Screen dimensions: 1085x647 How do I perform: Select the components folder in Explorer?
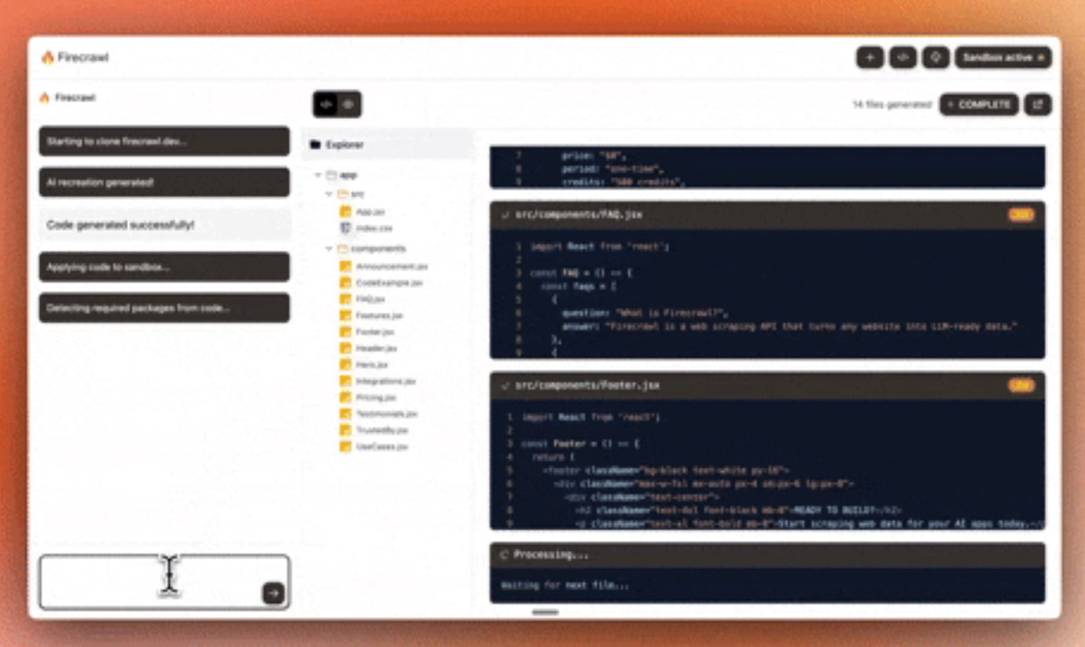click(x=372, y=248)
